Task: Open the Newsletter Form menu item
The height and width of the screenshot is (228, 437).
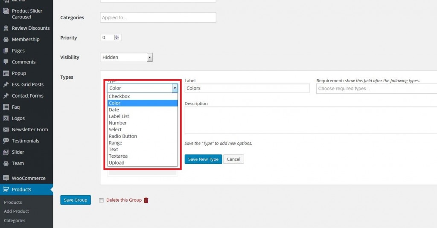Action: 26,130
